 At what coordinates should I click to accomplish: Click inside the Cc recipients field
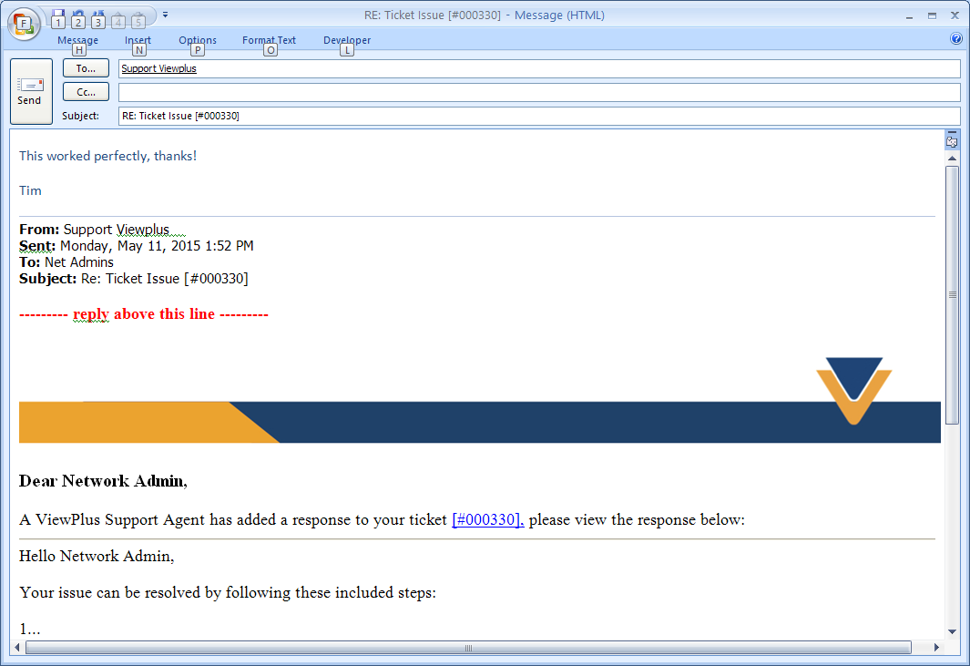point(538,92)
